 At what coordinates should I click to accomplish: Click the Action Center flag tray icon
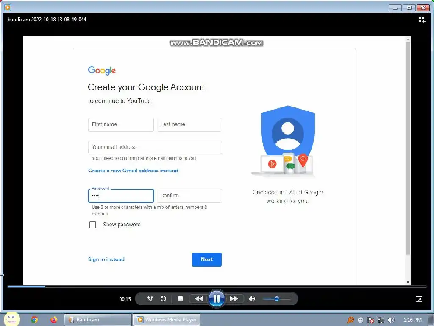tap(370, 320)
